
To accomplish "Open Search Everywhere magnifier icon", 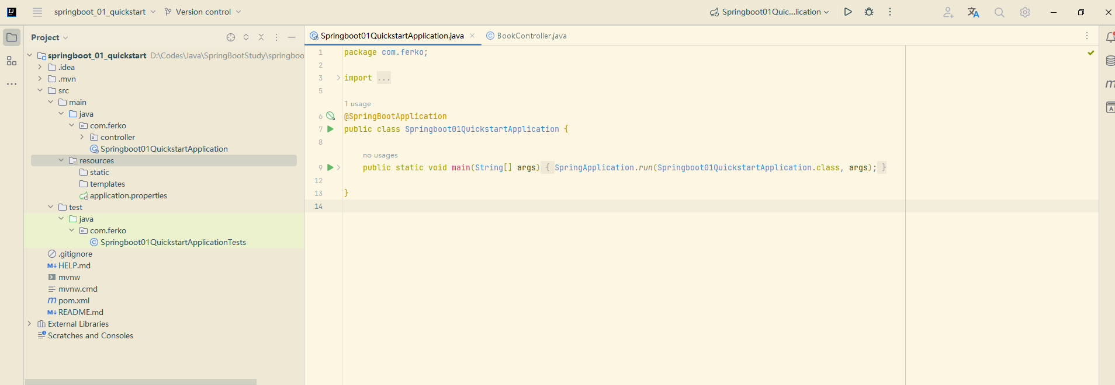I will tap(999, 12).
